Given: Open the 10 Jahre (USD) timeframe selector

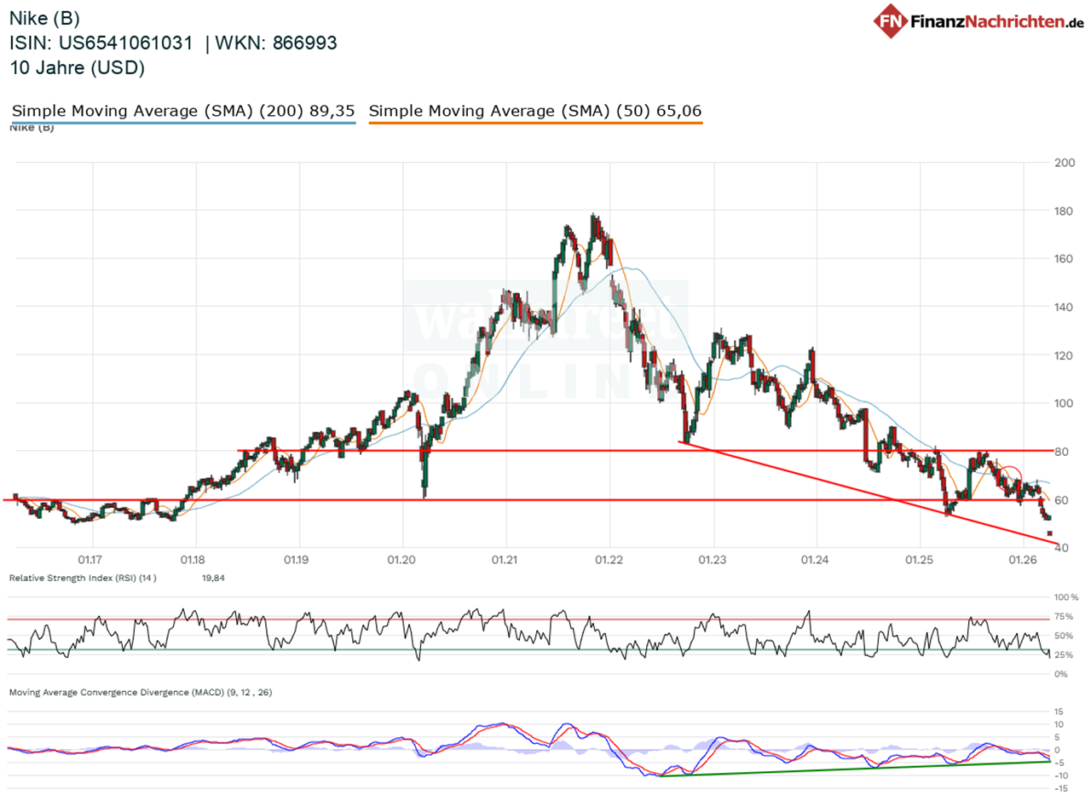Looking at the screenshot, I should click(75, 68).
